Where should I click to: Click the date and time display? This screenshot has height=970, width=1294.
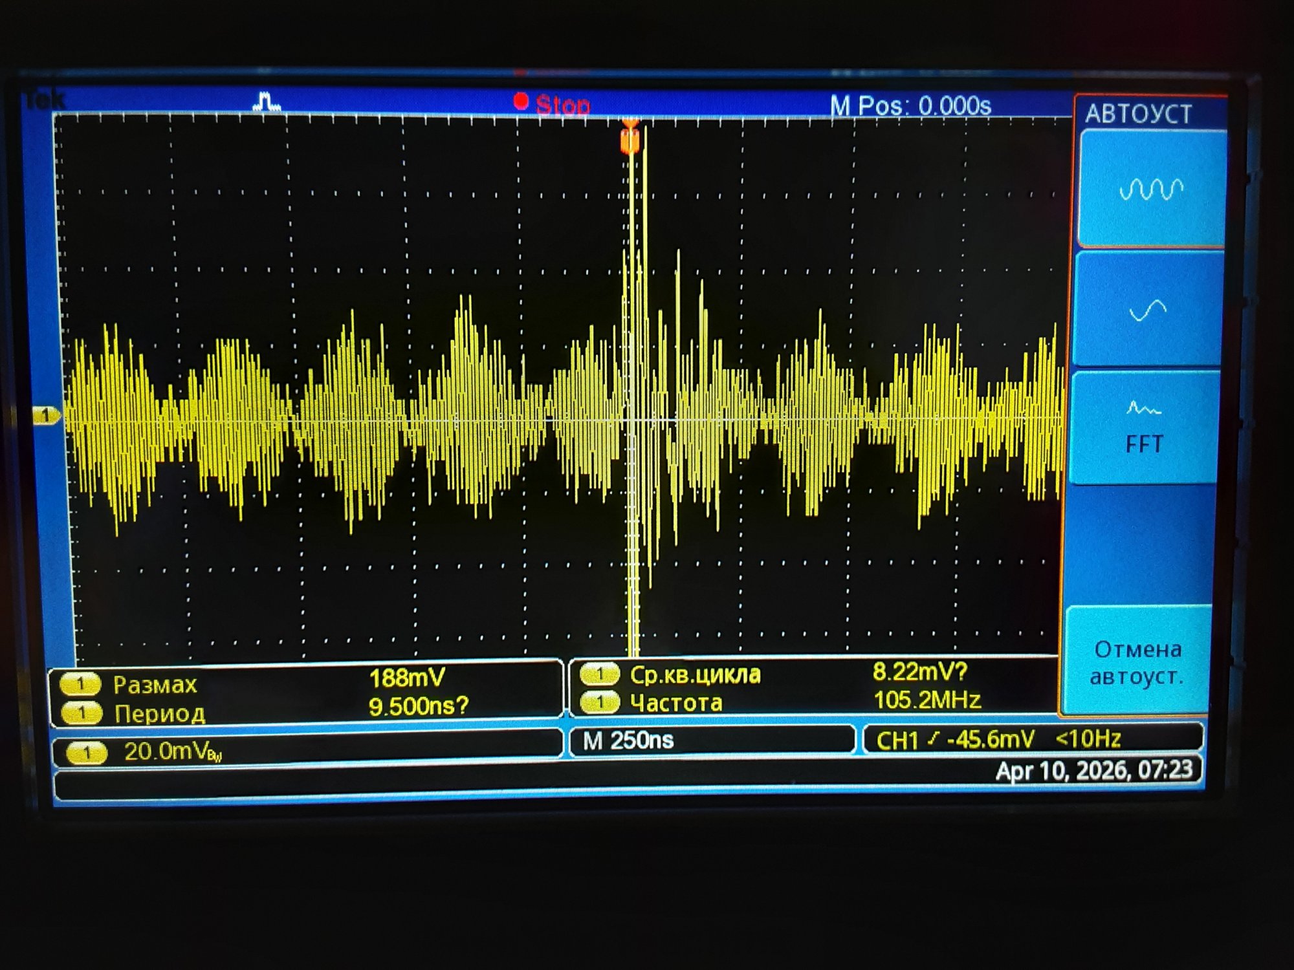1093,770
